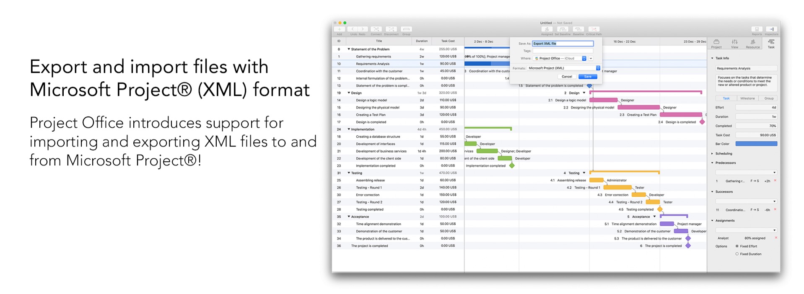
Task: Click the ID column header
Action: pos(339,41)
